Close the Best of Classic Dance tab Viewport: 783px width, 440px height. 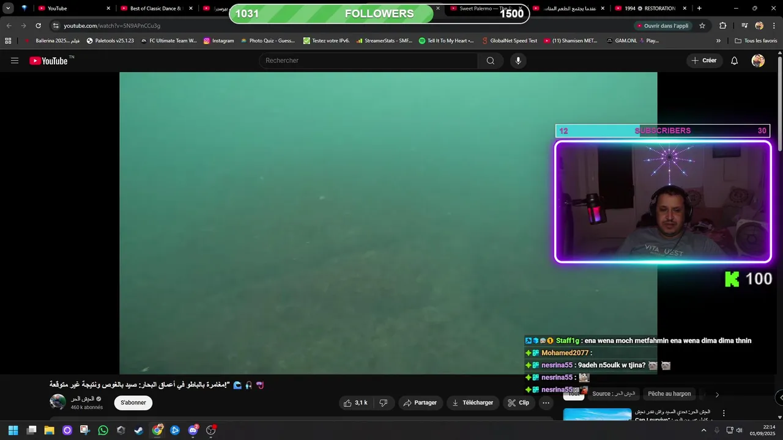point(191,9)
